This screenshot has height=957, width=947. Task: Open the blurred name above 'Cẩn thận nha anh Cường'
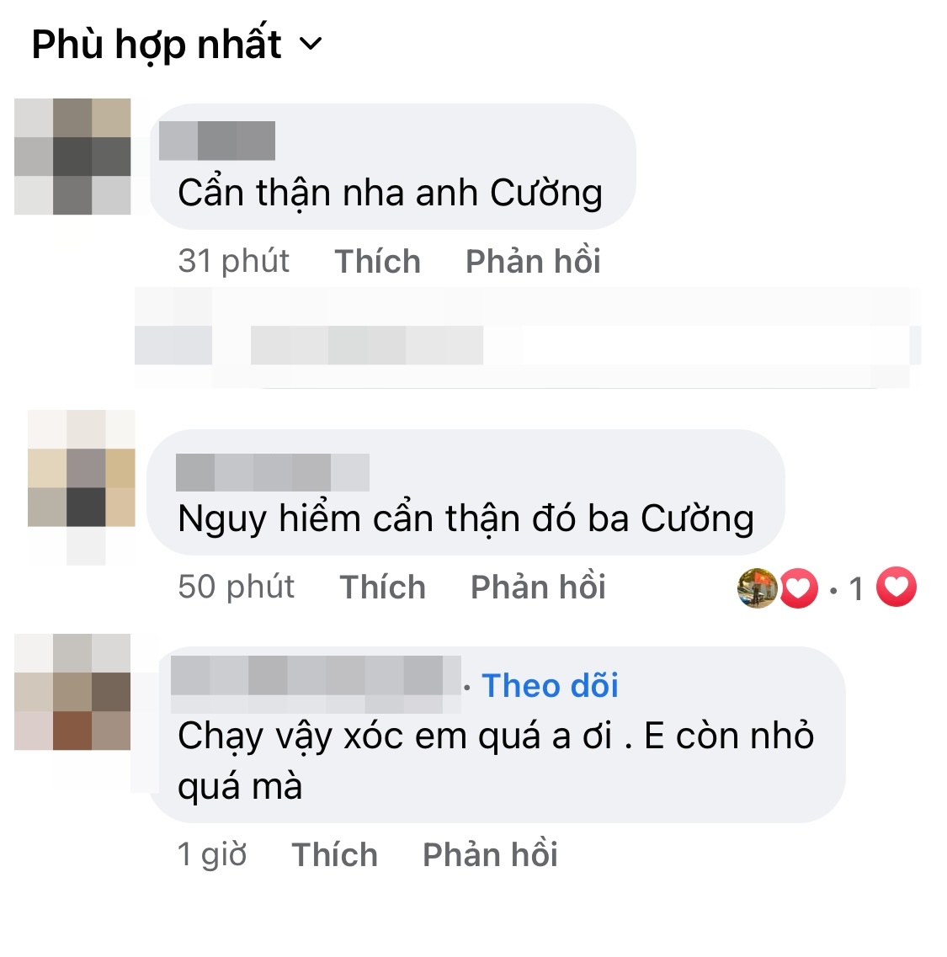216,141
